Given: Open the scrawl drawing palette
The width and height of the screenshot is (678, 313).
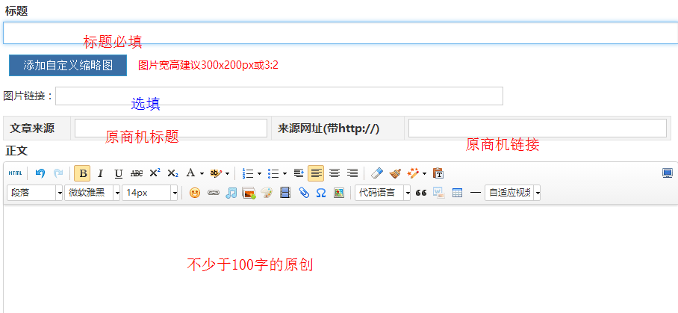Looking at the screenshot, I should pyautogui.click(x=267, y=193).
